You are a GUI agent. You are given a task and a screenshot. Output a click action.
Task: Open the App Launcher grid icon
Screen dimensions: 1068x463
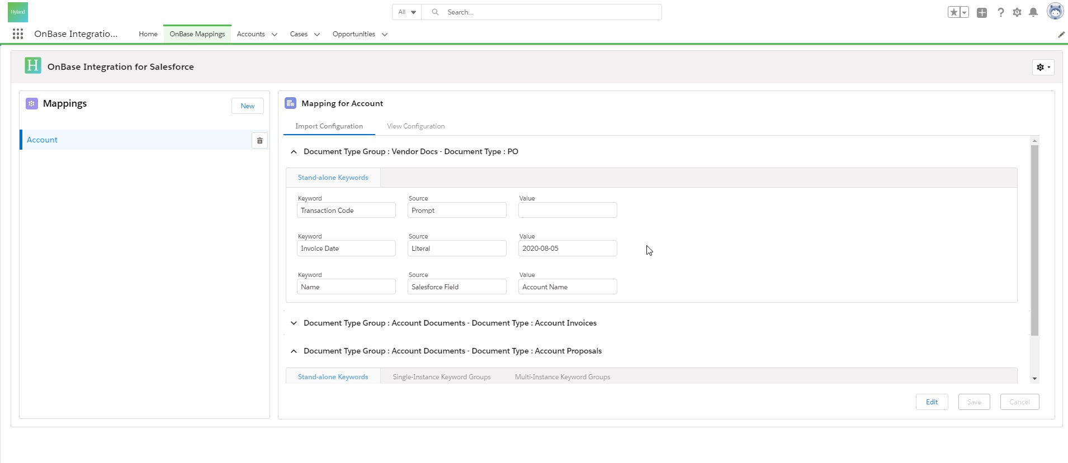pos(18,34)
